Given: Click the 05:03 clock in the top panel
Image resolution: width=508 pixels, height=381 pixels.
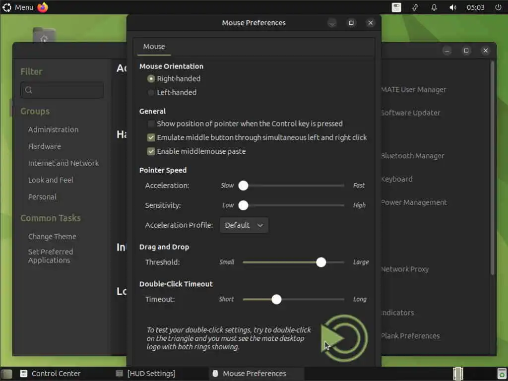Looking at the screenshot, I should tap(476, 7).
